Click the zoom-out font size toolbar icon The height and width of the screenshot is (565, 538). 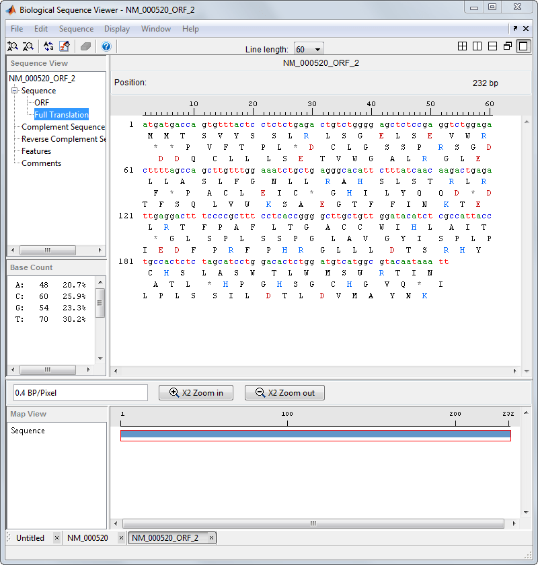coord(28,46)
